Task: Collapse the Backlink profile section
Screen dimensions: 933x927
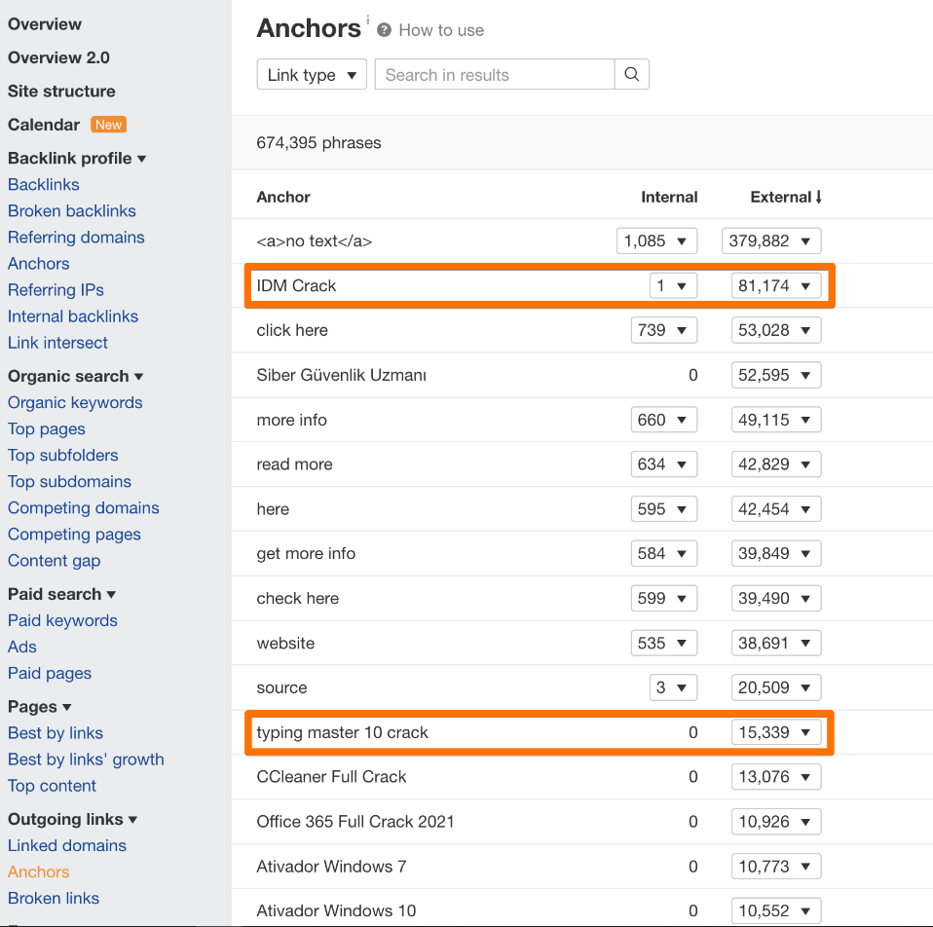Action: (x=142, y=159)
